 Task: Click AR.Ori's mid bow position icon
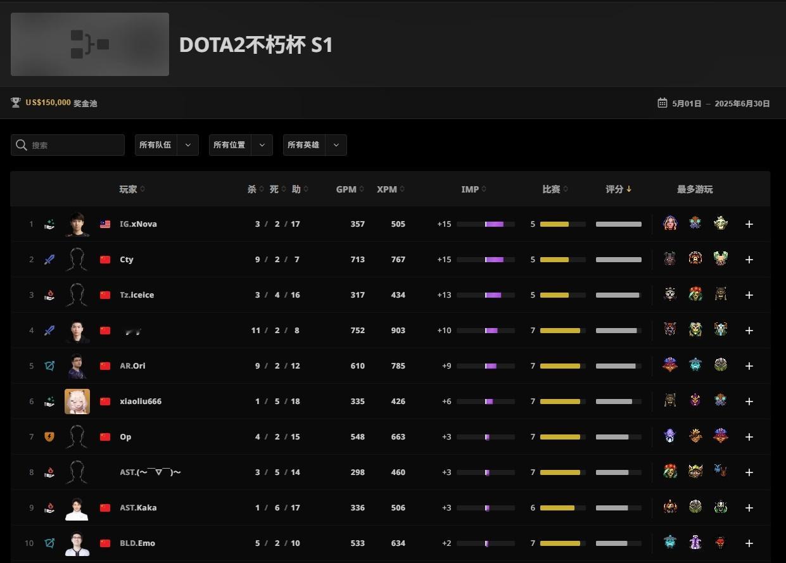49,366
